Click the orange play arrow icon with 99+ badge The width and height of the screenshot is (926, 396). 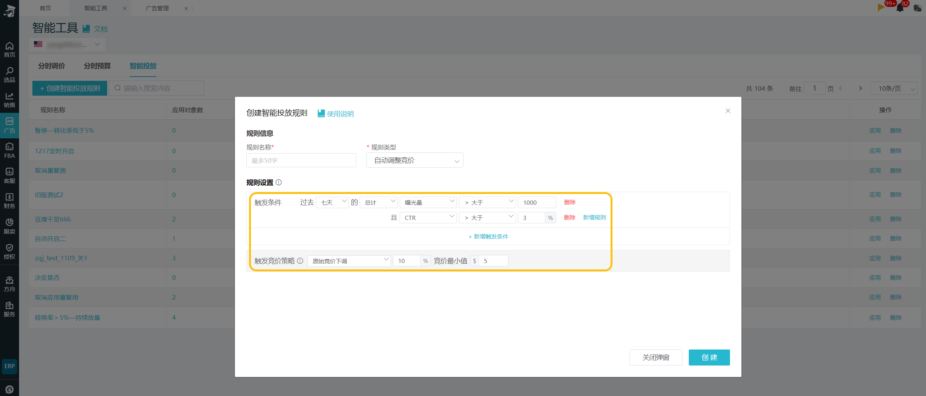click(881, 7)
